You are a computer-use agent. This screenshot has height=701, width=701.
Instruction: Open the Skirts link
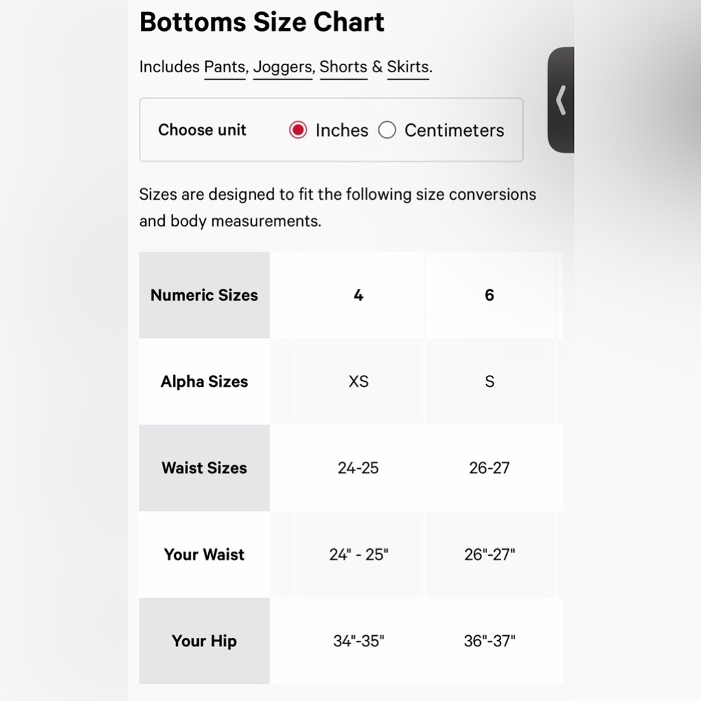408,67
